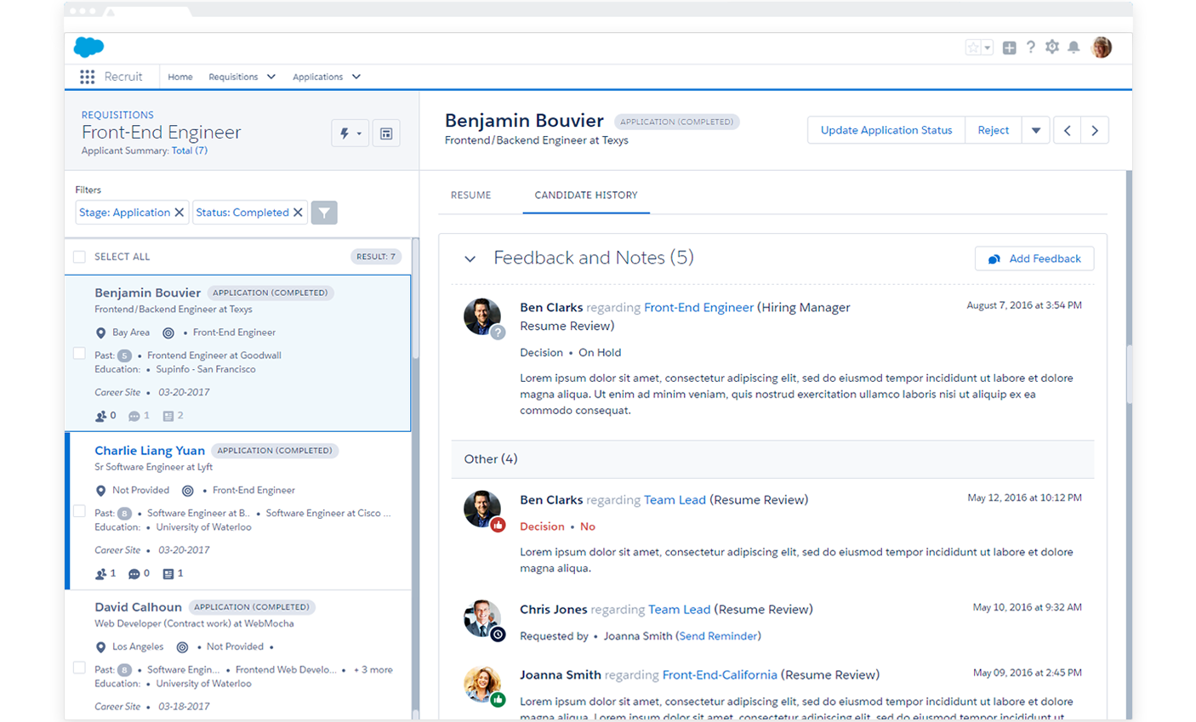Select David Calhoun in applicant list
1196x722 pixels.
coord(138,606)
